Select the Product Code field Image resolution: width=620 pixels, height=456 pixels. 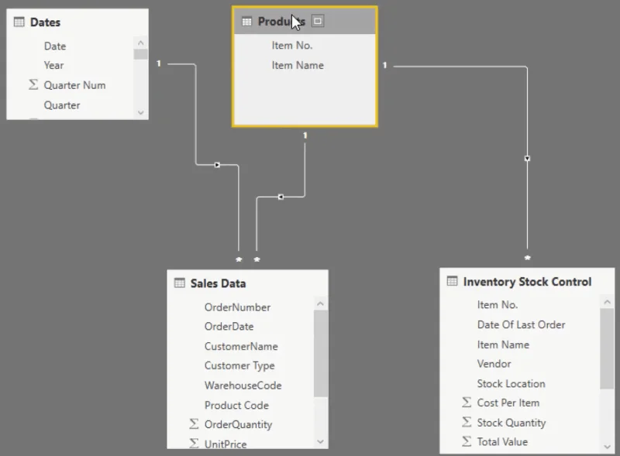click(x=237, y=405)
